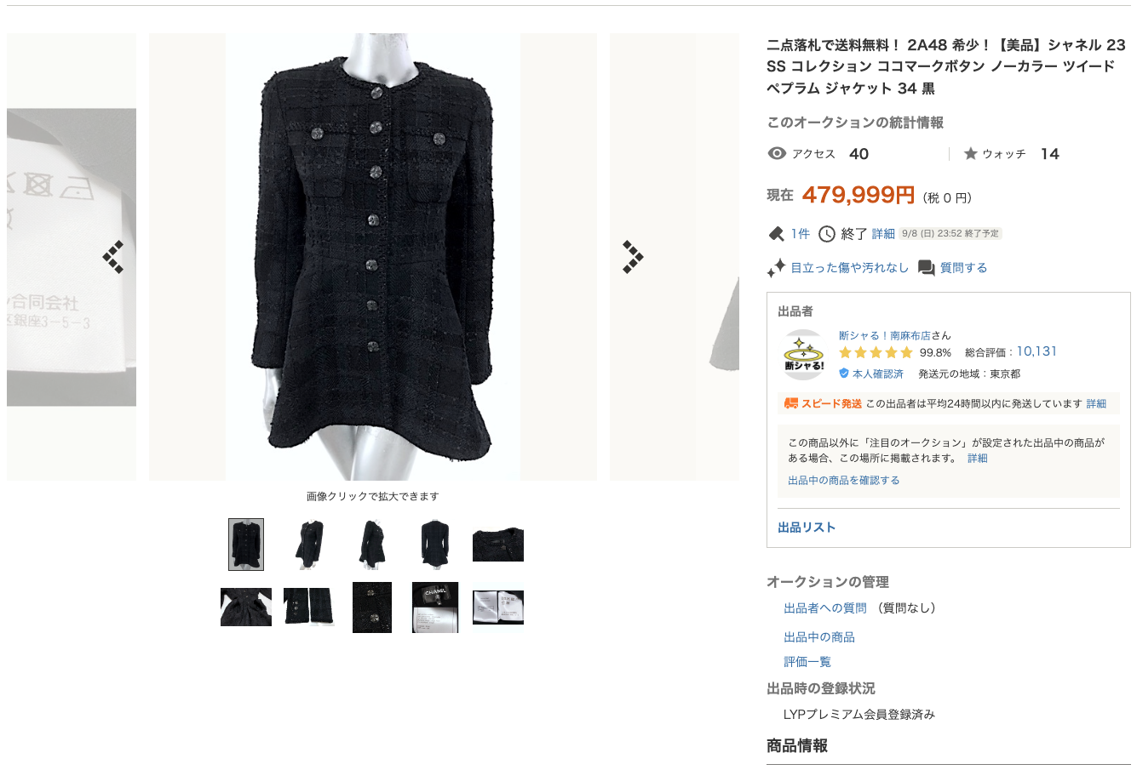This screenshot has width=1137, height=770.
Task: Open 出品者への質問 link
Action: click(x=825, y=608)
